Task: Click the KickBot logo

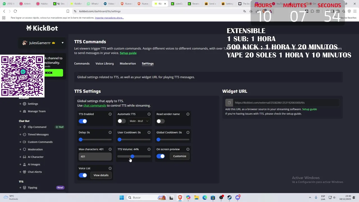Action: pyautogui.click(x=42, y=28)
